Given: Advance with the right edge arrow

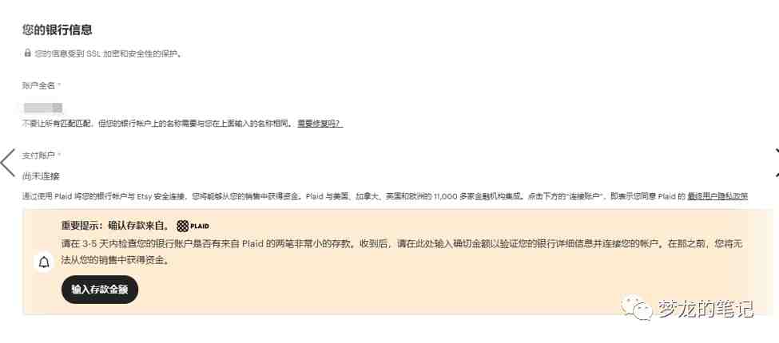Looking at the screenshot, I should point(777,163).
